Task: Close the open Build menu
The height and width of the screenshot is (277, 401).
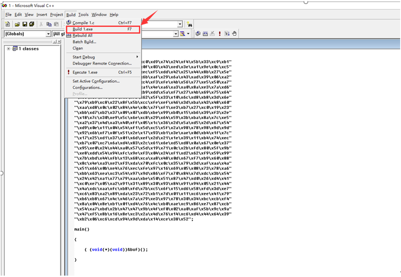Action: pos(71,14)
